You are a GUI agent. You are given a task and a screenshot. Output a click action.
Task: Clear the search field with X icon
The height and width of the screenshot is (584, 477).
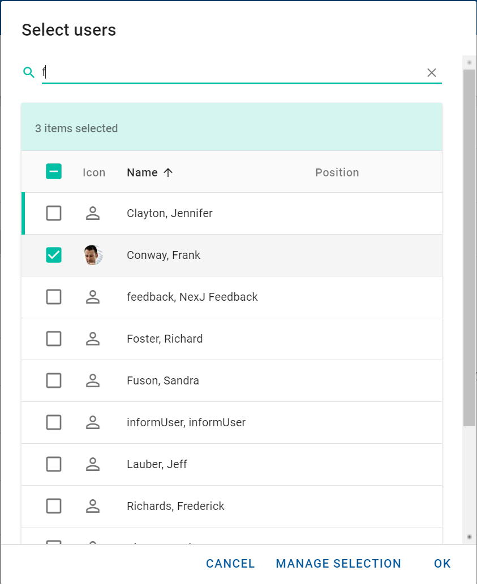point(432,72)
